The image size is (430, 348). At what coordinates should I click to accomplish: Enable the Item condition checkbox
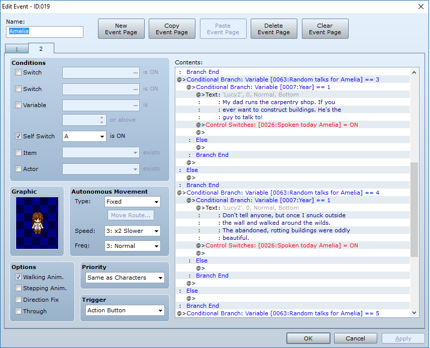tap(19, 152)
